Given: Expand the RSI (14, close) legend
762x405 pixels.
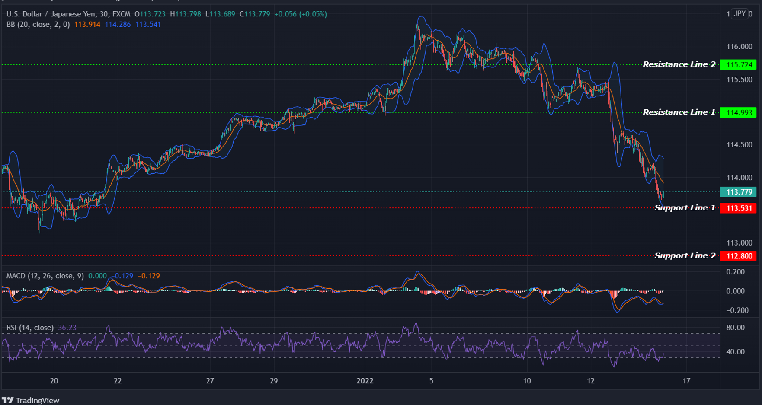Looking at the screenshot, I should [29, 328].
